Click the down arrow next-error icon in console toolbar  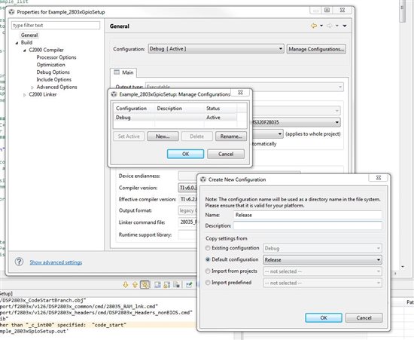pyautogui.click(x=126, y=284)
